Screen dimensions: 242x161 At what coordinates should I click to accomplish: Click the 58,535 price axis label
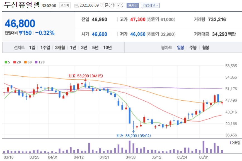click(231, 66)
